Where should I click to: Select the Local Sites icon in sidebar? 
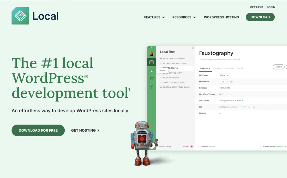[152, 62]
